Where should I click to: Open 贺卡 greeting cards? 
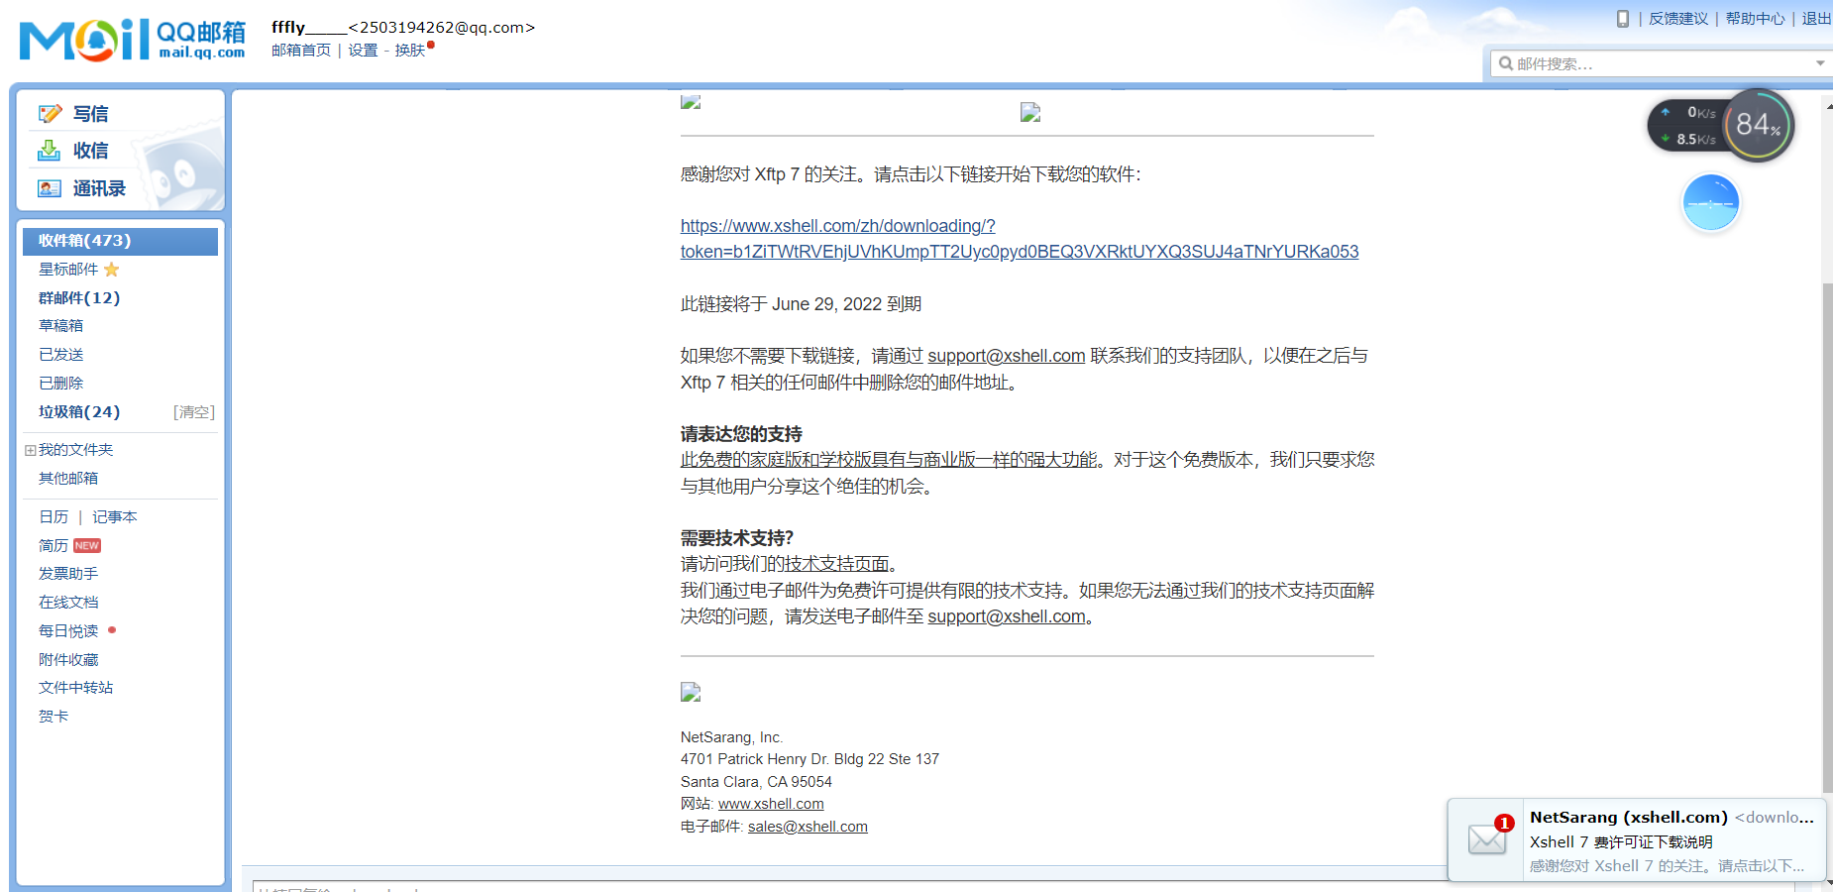coord(54,717)
